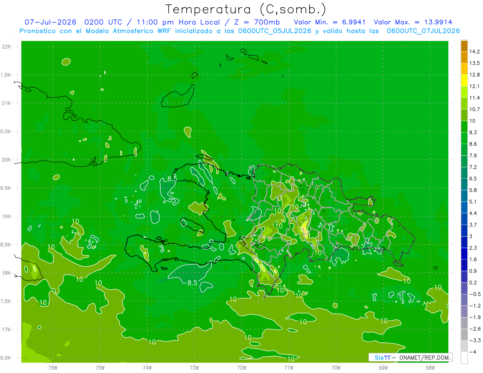Click the "Sis" logo text in the credit box
The height and width of the screenshot is (373, 483).
(379, 357)
